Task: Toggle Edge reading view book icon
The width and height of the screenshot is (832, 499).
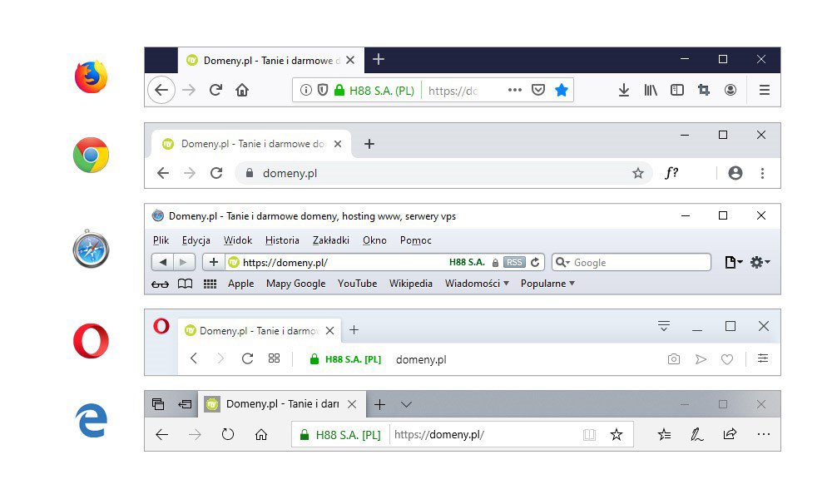Action: click(x=589, y=435)
